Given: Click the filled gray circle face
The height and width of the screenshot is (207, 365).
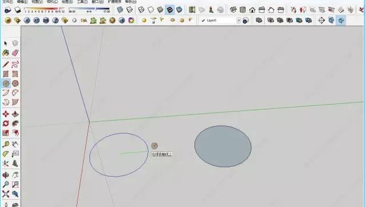Looking at the screenshot, I should point(223,146).
